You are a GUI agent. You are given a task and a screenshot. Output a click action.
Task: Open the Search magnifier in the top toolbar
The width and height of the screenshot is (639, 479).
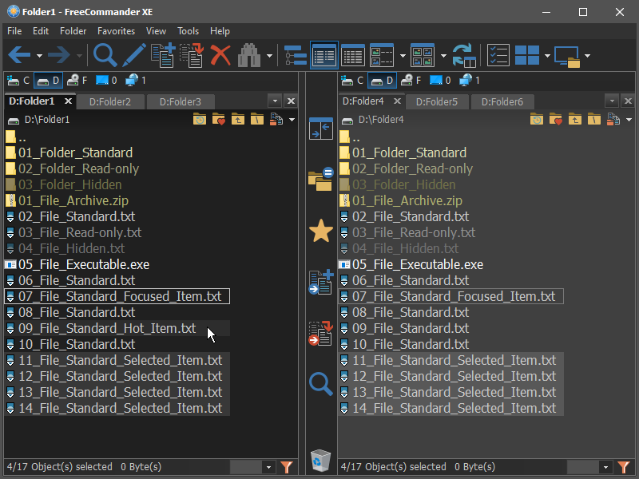coord(105,55)
